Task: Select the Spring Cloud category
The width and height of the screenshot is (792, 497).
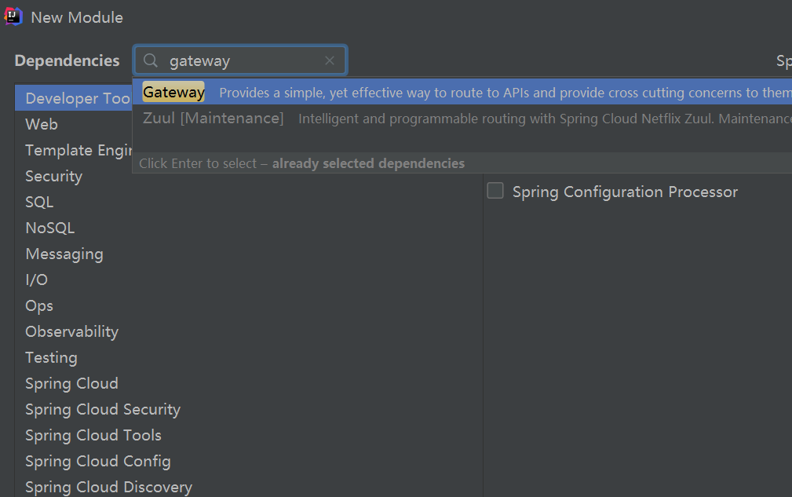Action: 71,384
